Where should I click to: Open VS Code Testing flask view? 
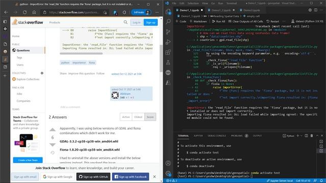coord(168,62)
